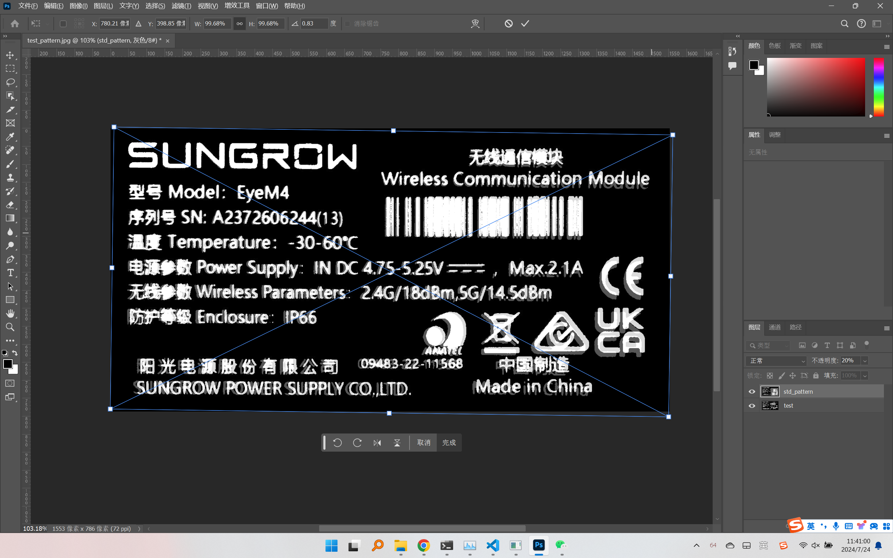The height and width of the screenshot is (558, 893).
Task: Open the 文件 (File) menu
Action: [x=28, y=6]
